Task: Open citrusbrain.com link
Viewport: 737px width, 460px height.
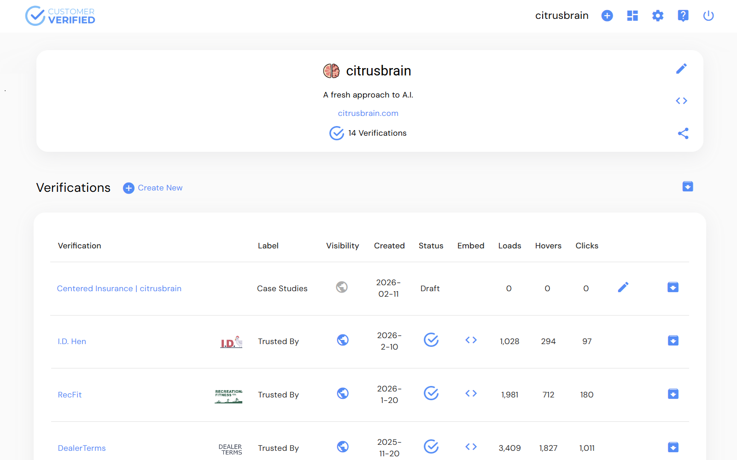Action: (x=368, y=113)
